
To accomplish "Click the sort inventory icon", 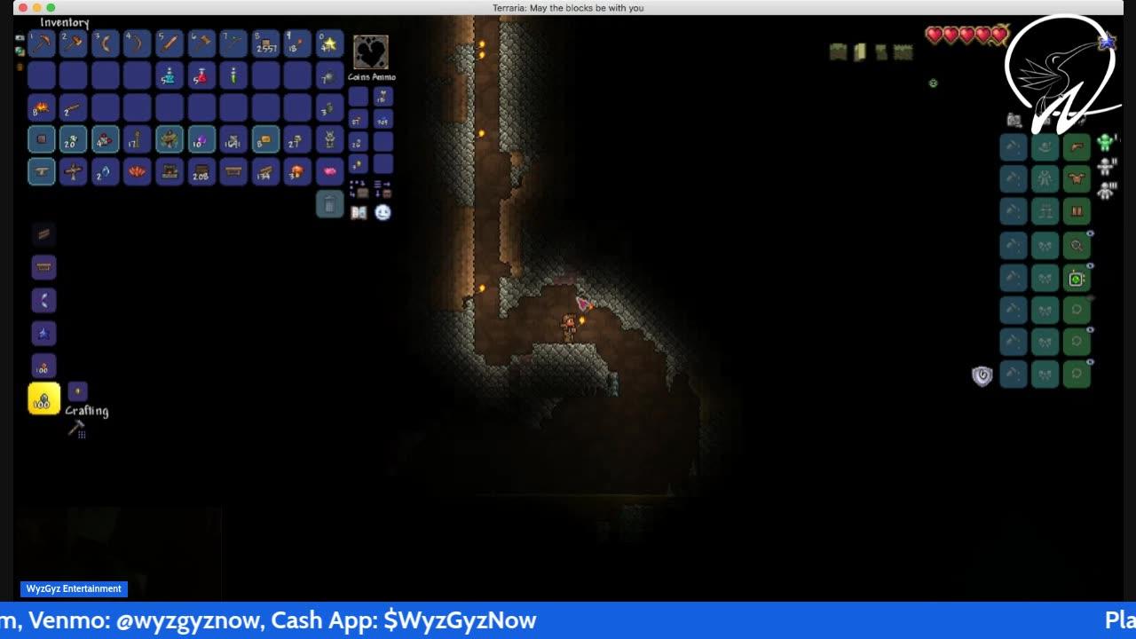I will (x=383, y=188).
